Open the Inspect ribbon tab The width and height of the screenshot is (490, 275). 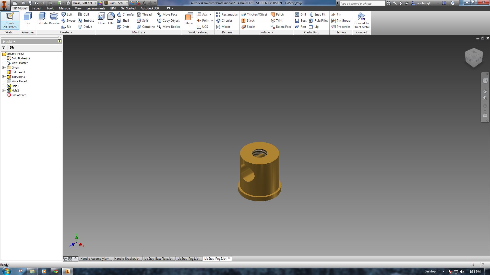click(36, 8)
